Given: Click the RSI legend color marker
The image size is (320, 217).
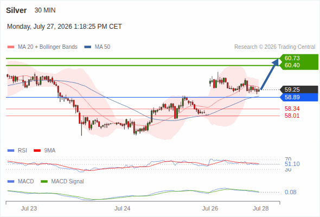Looking at the screenshot, I should click(11, 151).
